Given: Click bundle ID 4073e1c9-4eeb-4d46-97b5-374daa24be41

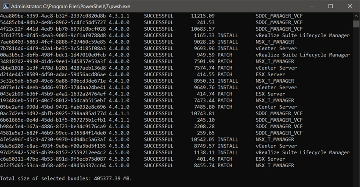Looking at the screenshot, I should point(53,88).
